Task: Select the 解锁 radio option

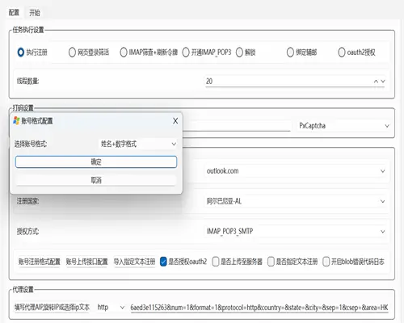Action: click(x=246, y=52)
